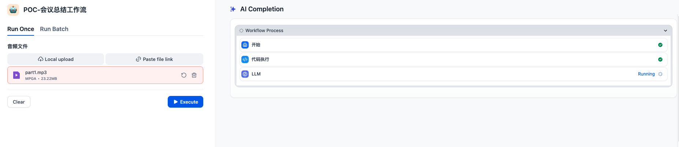Expand the 代码执行 workflow step row
Screen dimensions: 679x147
(x=453, y=59)
